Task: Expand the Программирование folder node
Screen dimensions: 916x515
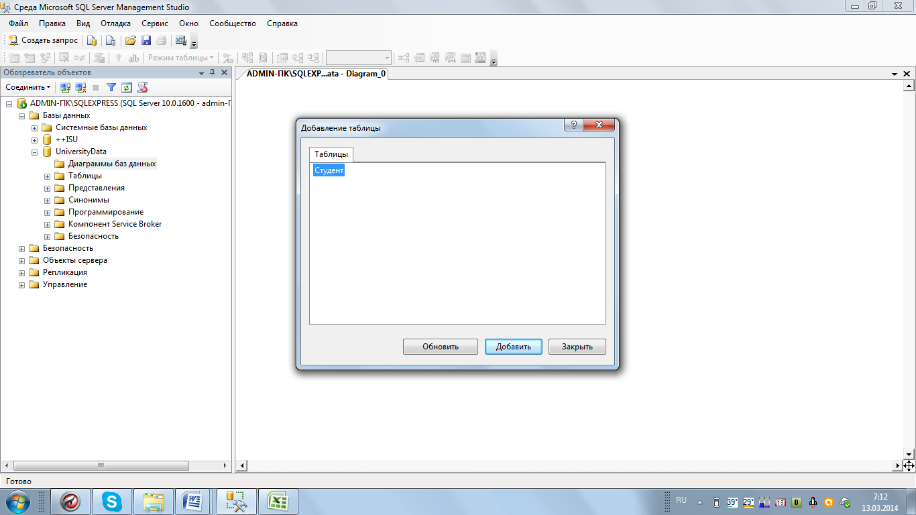Action: point(48,212)
